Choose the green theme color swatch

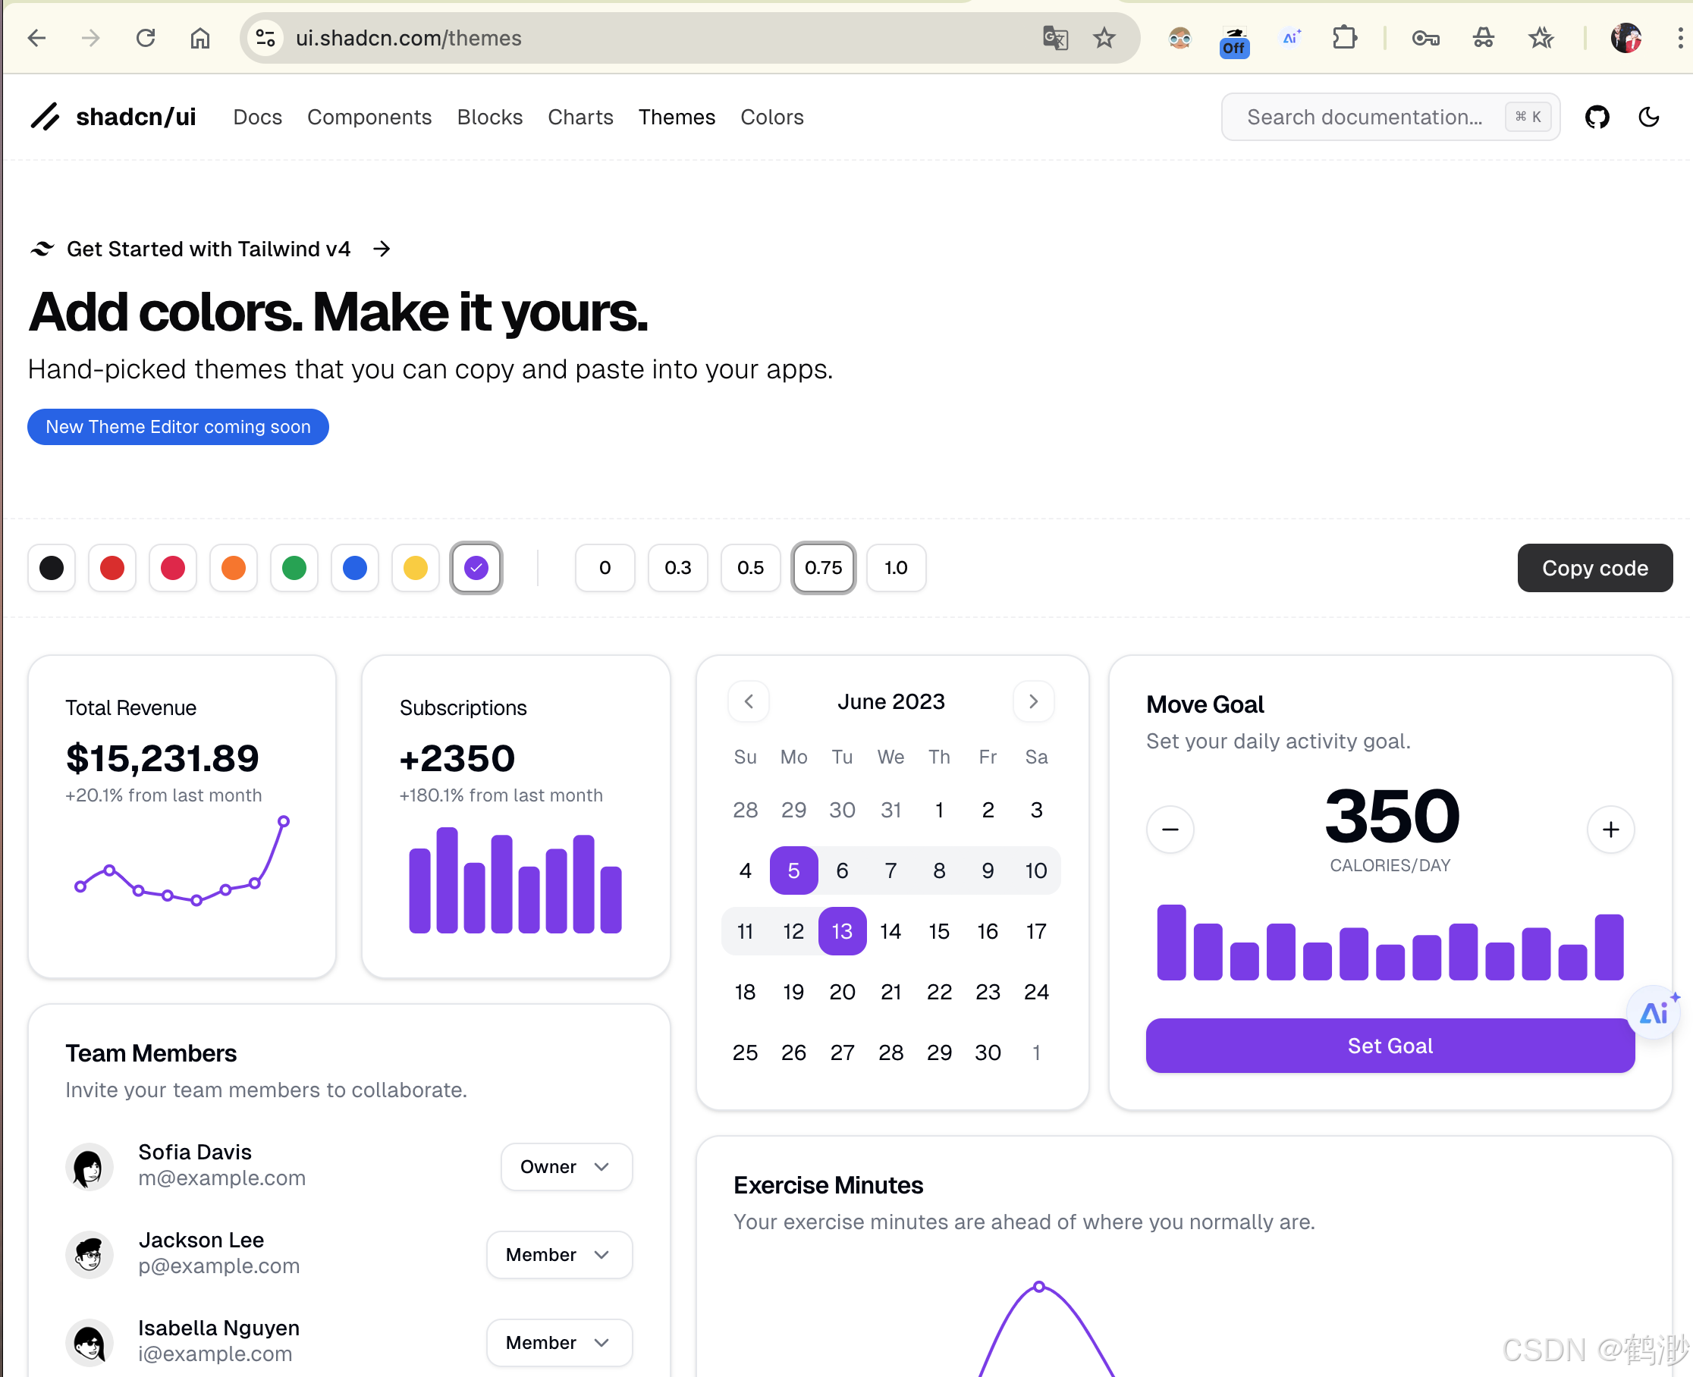point(294,568)
